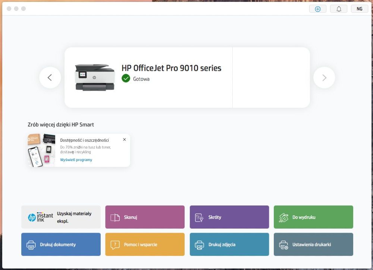Click the scan icon on Skanuj
The width and height of the screenshot is (373, 270).
[115, 217]
